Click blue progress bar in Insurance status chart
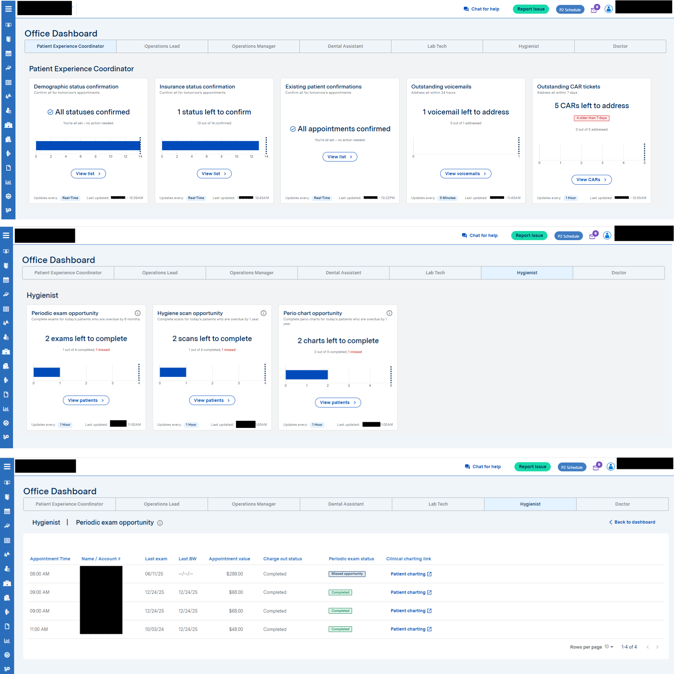674x674 pixels. click(x=210, y=146)
